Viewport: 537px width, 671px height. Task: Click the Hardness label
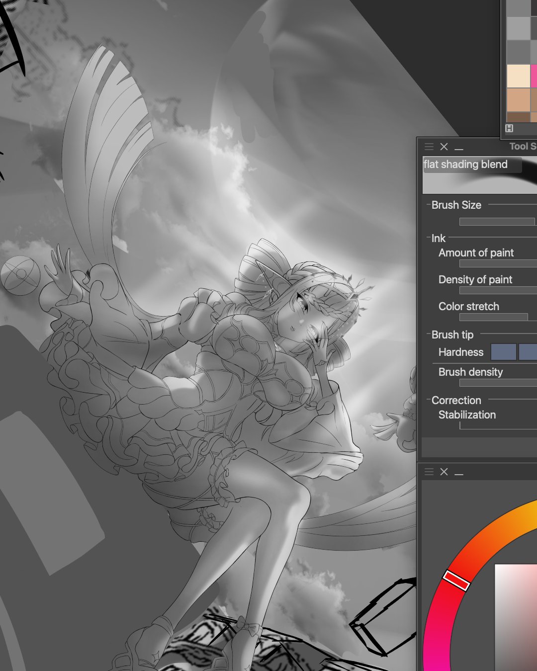[x=461, y=352]
